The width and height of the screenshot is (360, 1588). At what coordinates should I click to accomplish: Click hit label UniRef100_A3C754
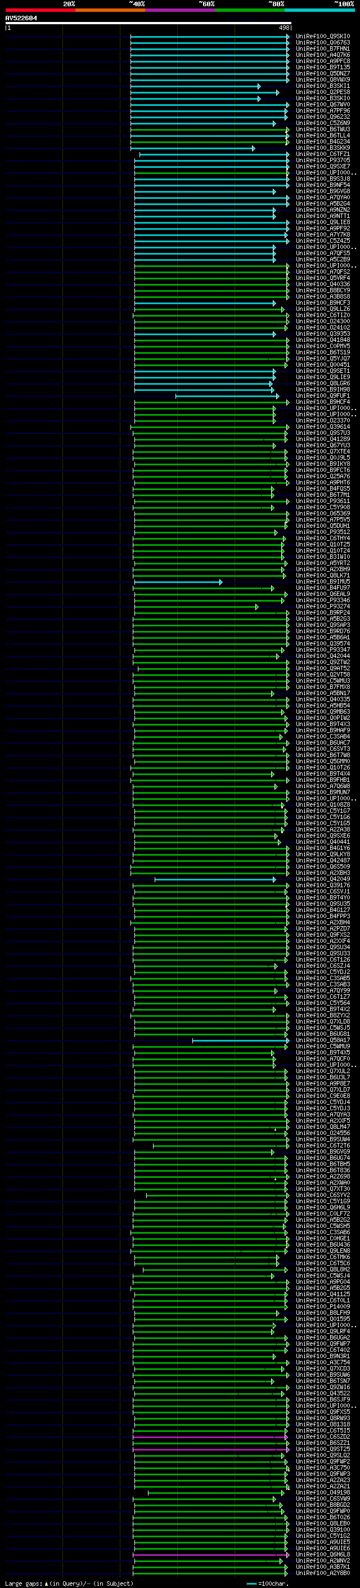click(x=323, y=1362)
